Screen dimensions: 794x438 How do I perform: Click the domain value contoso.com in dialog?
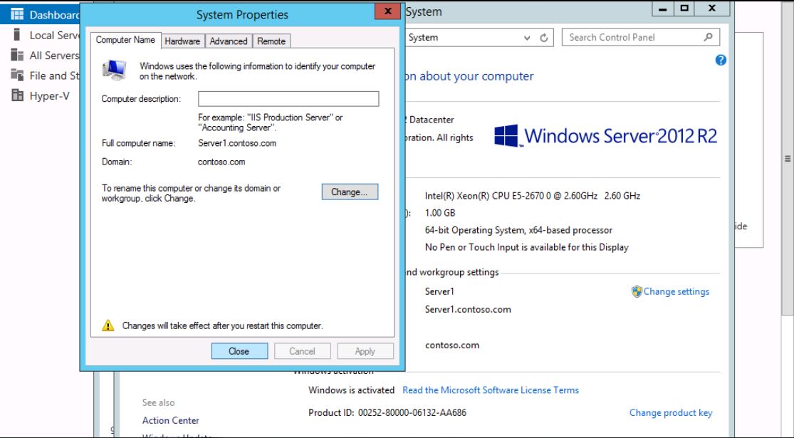click(221, 162)
